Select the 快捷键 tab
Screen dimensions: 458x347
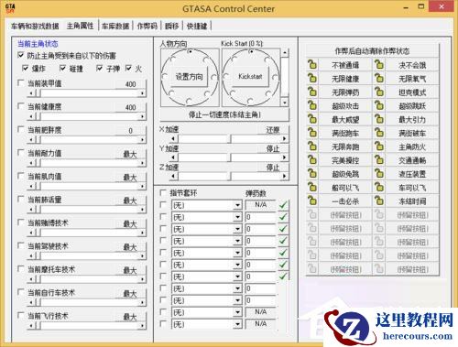pyautogui.click(x=197, y=27)
